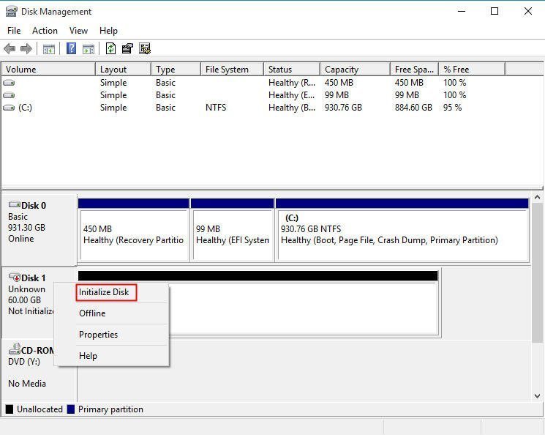Click scroll down arrow of disk pane

tap(537, 395)
